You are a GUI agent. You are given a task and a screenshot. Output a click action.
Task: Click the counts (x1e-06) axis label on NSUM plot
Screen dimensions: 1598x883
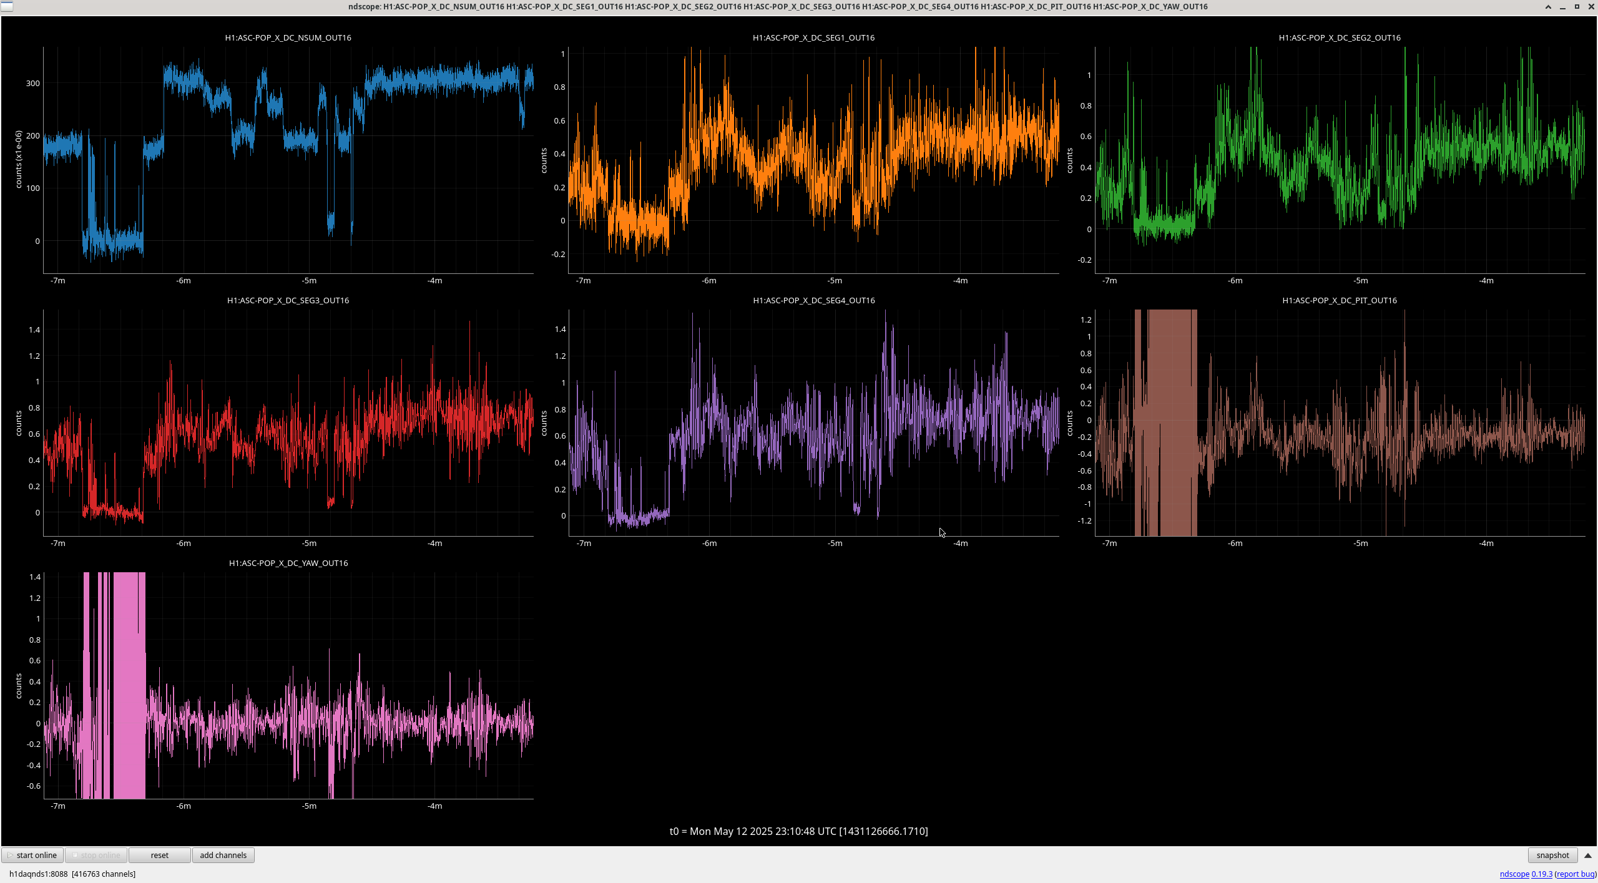tap(19, 159)
